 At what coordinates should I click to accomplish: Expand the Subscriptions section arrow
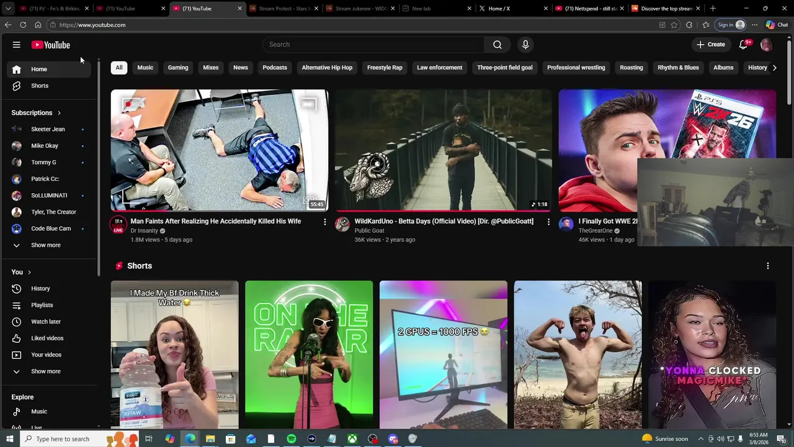coord(59,113)
